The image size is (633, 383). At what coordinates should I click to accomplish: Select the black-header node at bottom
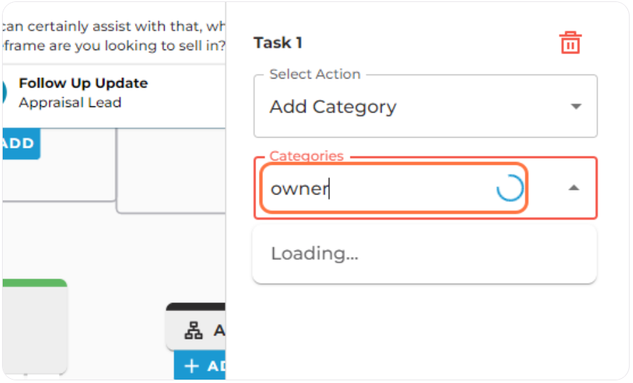(x=196, y=327)
